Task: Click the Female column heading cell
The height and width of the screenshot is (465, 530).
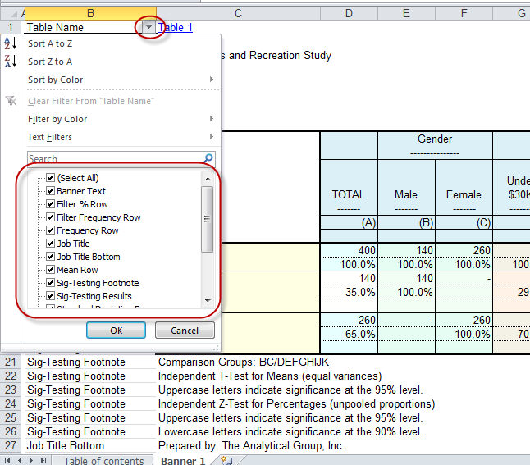Action: pos(464,187)
